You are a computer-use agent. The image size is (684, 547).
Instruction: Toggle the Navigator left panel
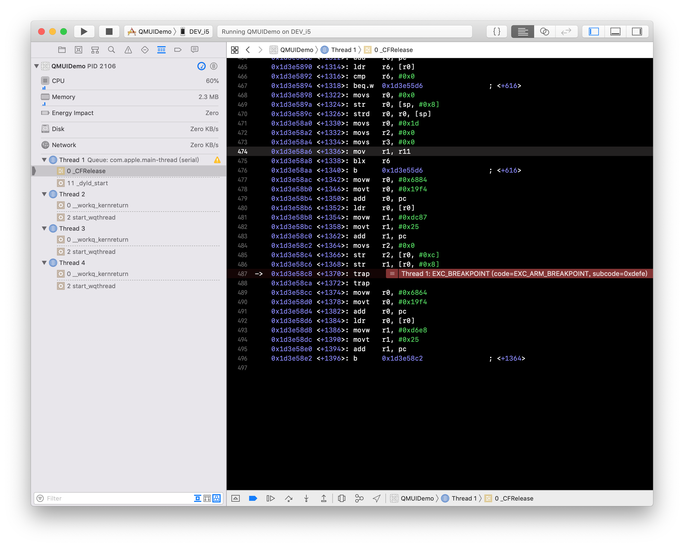[594, 32]
